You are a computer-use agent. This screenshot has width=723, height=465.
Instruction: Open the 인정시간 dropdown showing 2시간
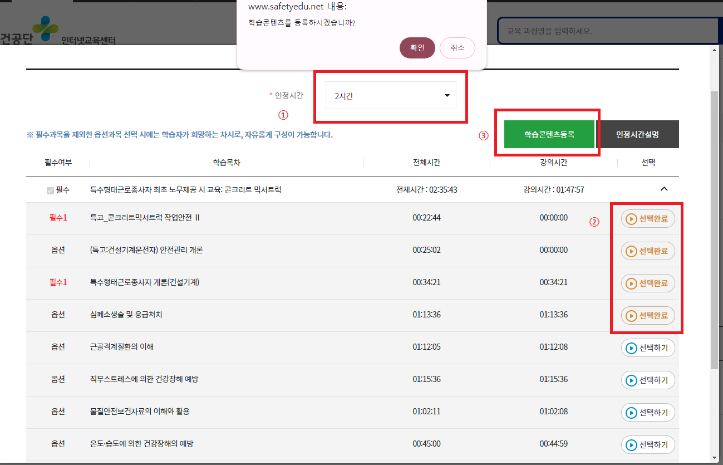[x=390, y=95]
